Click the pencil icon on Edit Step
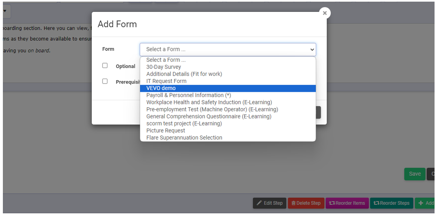Image resolution: width=437 pixels, height=215 pixels. pos(259,203)
